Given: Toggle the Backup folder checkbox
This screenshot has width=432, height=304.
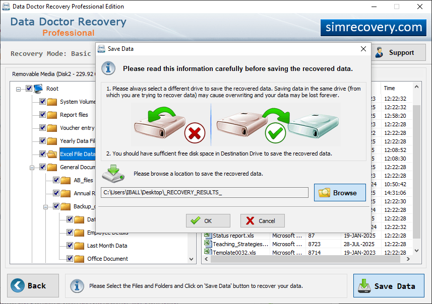Looking at the screenshot, I should pos(56,206).
